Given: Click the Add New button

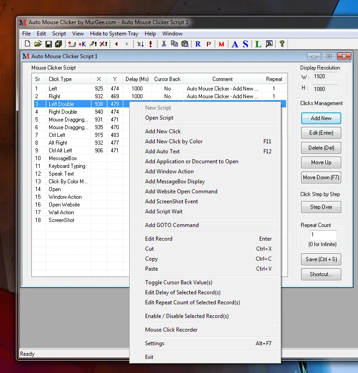Looking at the screenshot, I should click(321, 118).
